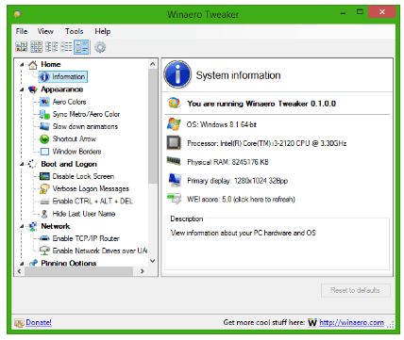Click the tree's horizontal scroll right arrow
404x340 pixels.
click(x=143, y=271)
